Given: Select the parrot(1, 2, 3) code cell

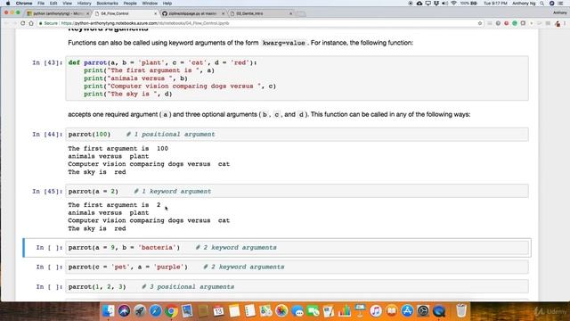Looking at the screenshot, I should [297, 287].
